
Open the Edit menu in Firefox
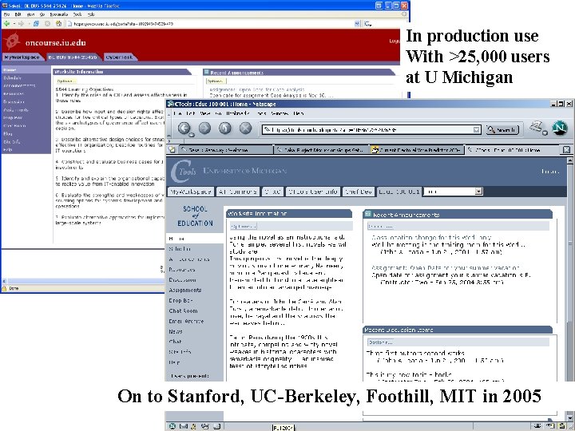(18, 14)
